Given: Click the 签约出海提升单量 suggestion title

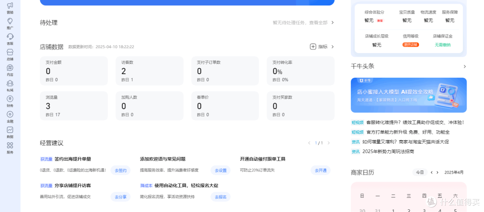Looking at the screenshot, I should point(73,159).
